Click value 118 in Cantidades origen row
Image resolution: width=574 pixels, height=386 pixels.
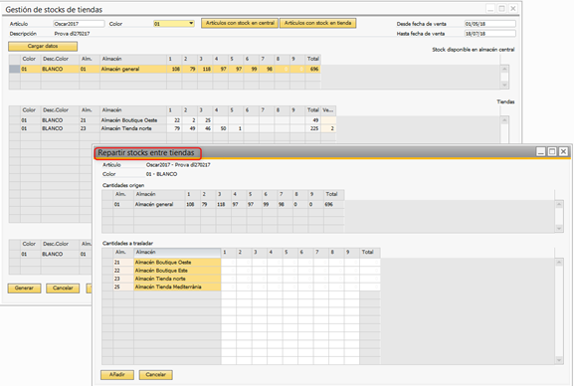223,204
